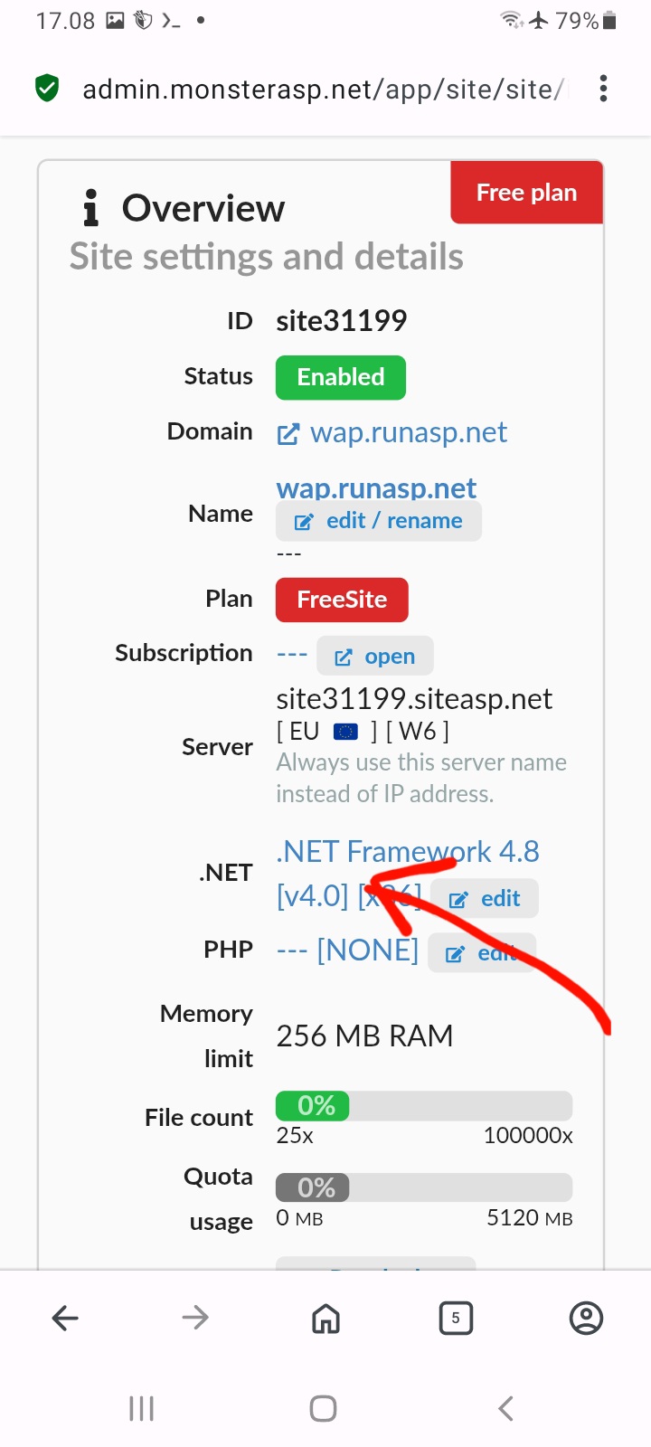Tap the green secure shield icon
The width and height of the screenshot is (651, 1447).
tap(47, 89)
